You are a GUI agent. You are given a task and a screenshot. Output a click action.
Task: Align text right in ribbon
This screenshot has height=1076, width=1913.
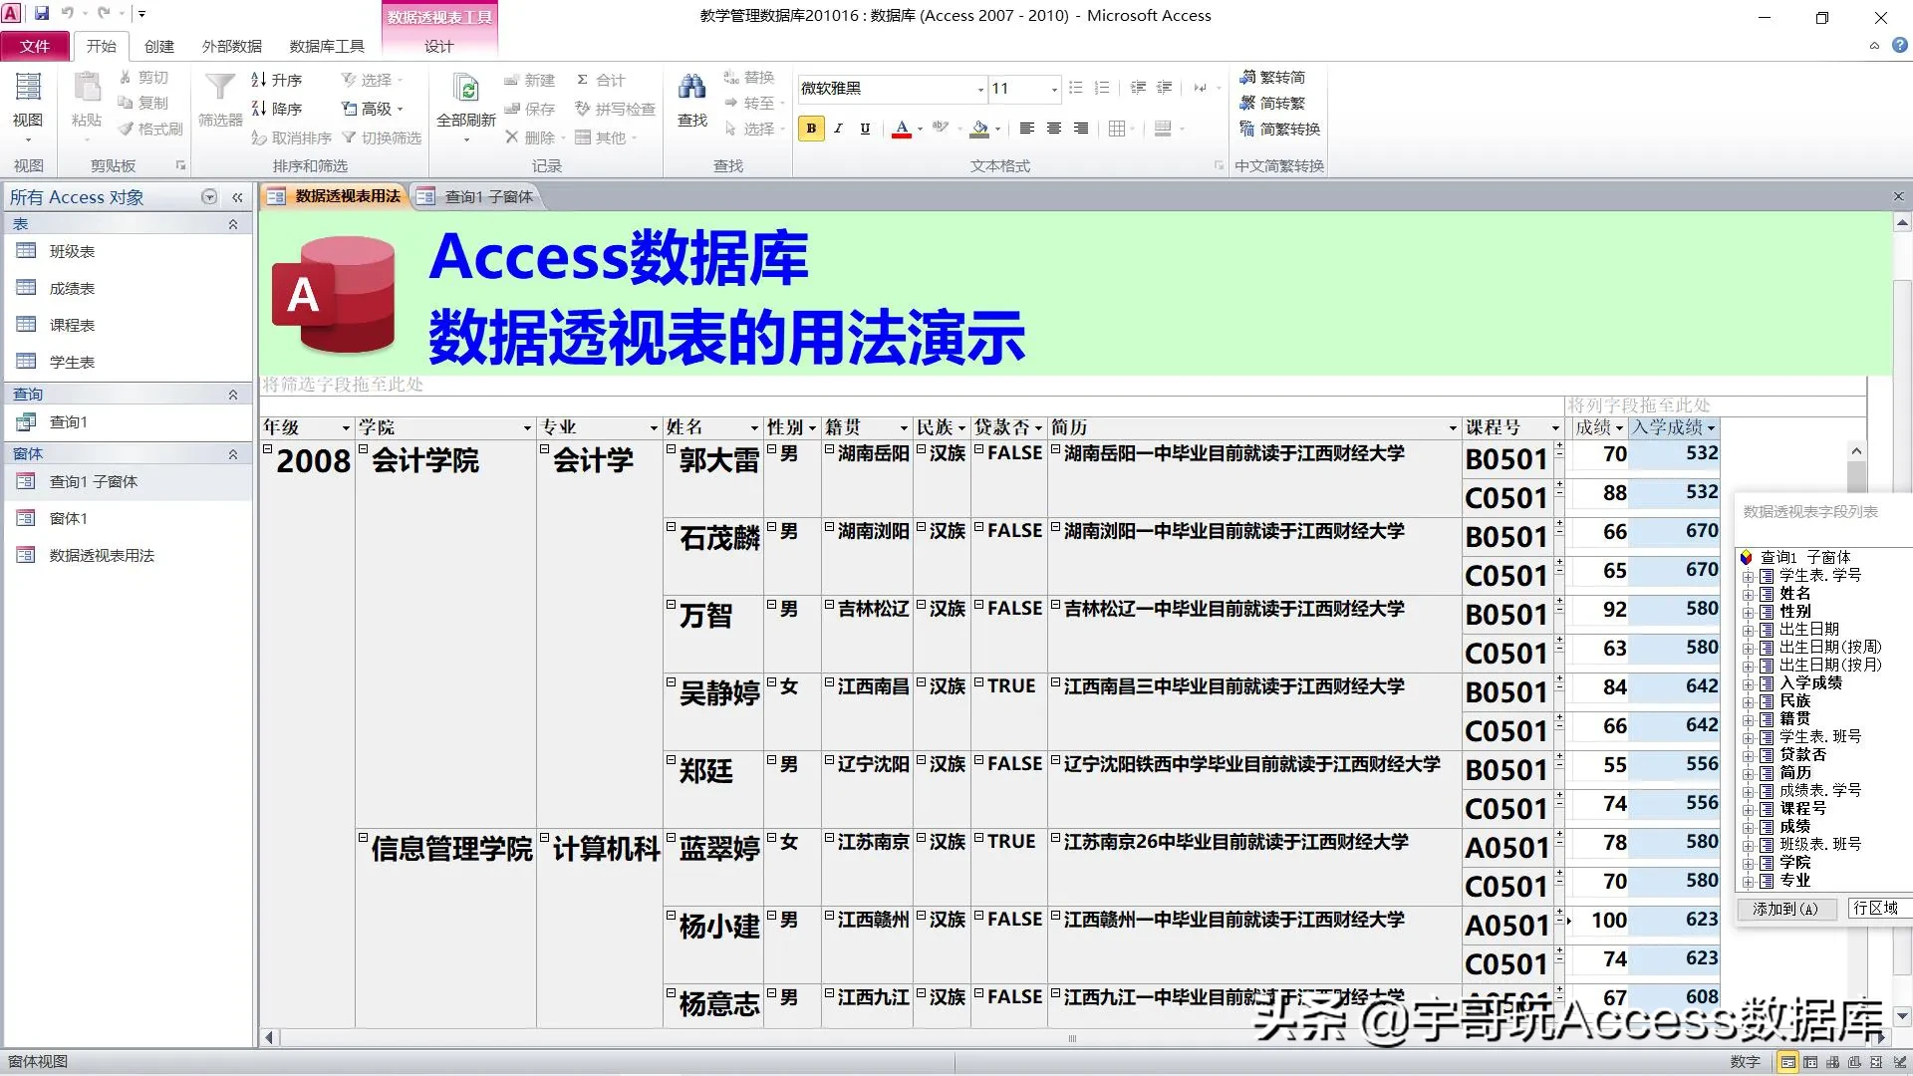click(x=1081, y=129)
